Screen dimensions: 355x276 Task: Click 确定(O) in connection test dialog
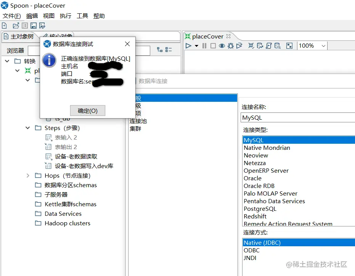click(88, 111)
